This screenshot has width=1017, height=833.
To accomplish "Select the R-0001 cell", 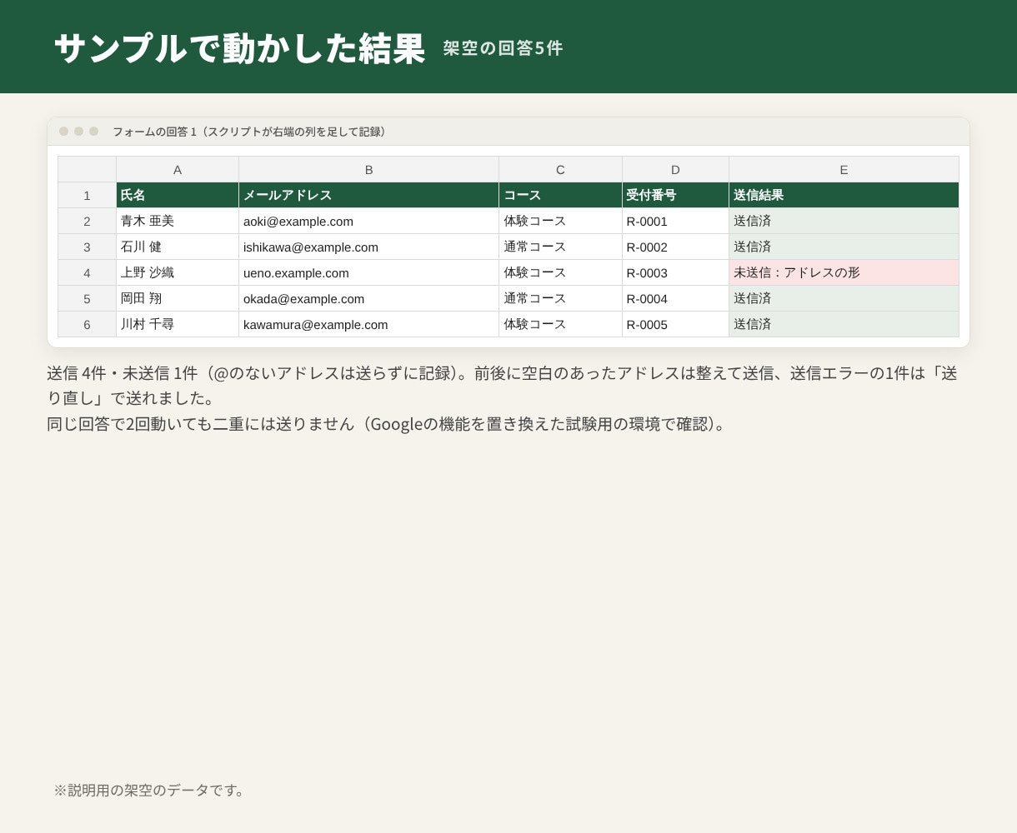I will (x=676, y=221).
